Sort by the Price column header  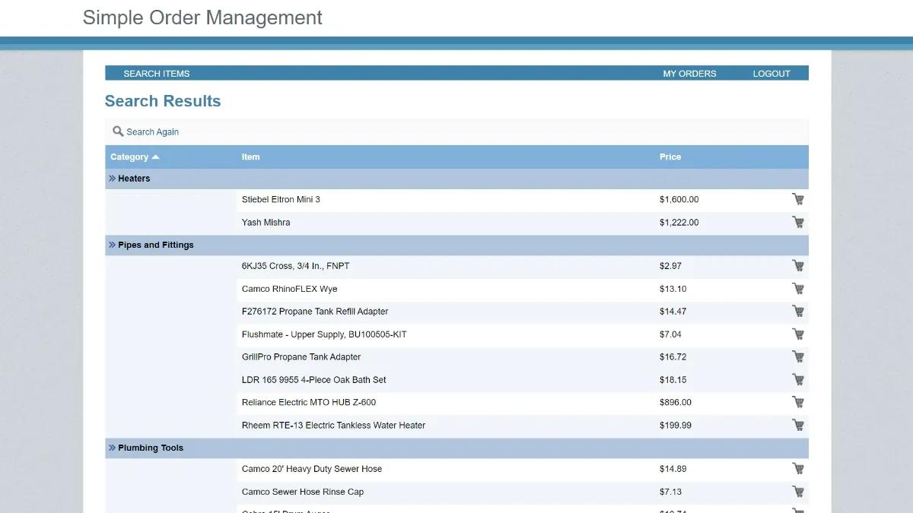tap(670, 157)
